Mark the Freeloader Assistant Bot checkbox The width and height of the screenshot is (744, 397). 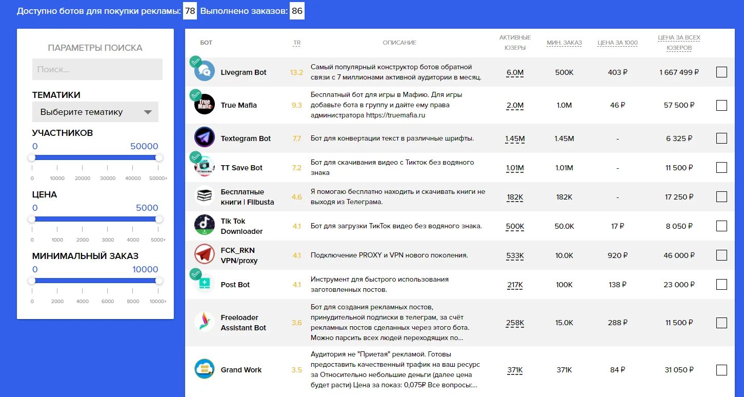[721, 323]
